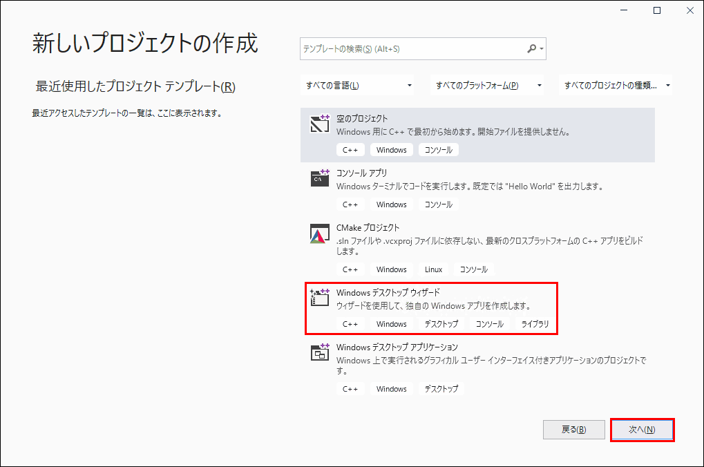Click Windows tag under CMake プロジェクト
The width and height of the screenshot is (704, 467).
tap(392, 269)
